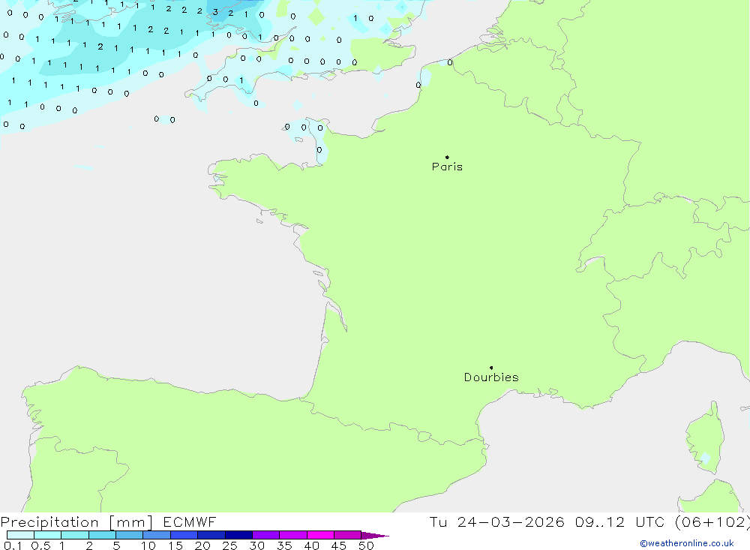Click the lightest cyan 0.1 legend swatch
This screenshot has height=550, width=750.
20,535
